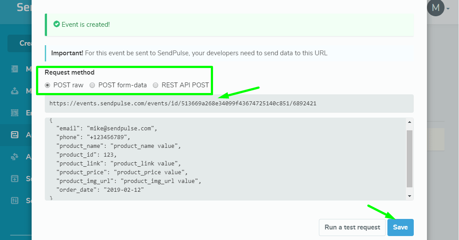Click inside the JSON sample code area
The image size is (459, 240).
pyautogui.click(x=225, y=159)
